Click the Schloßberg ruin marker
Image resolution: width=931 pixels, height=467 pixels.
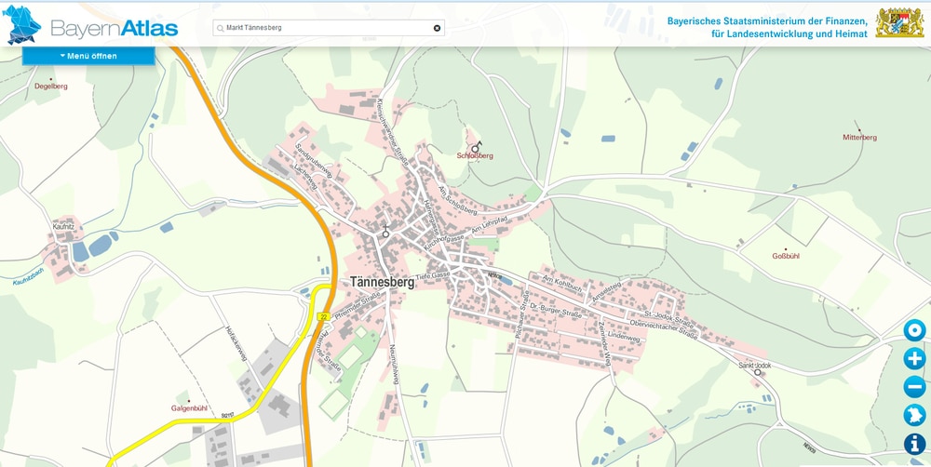click(477, 145)
